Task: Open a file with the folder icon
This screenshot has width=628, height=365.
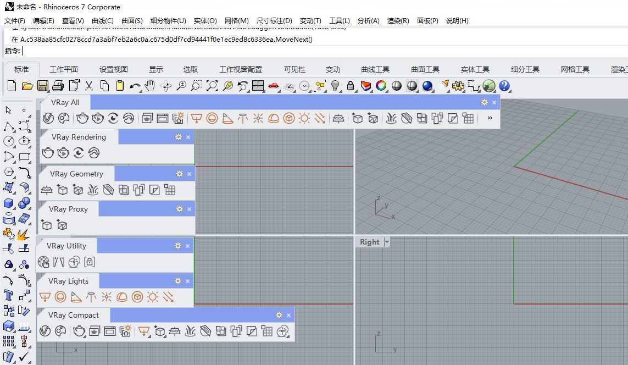Action: point(27,86)
